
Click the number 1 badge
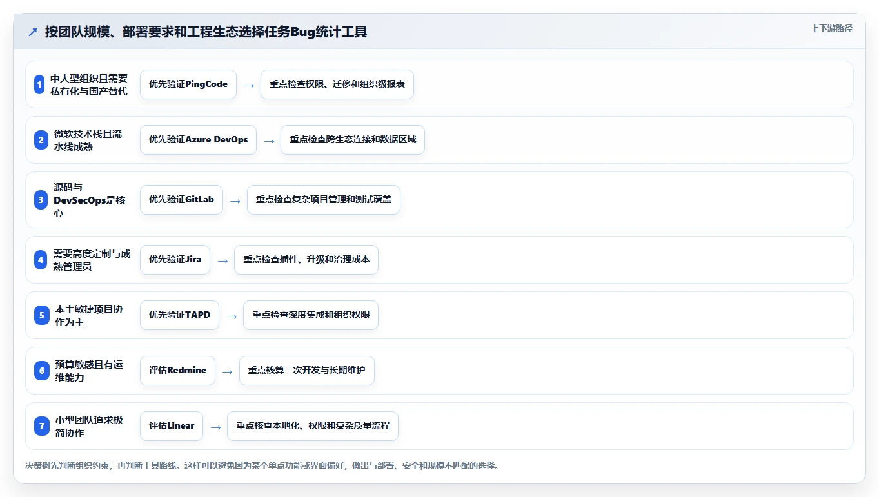point(39,84)
